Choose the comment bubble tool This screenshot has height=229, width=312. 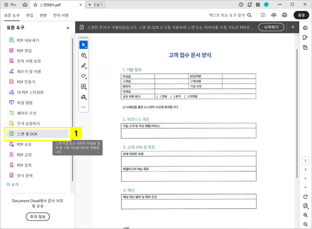[84, 55]
